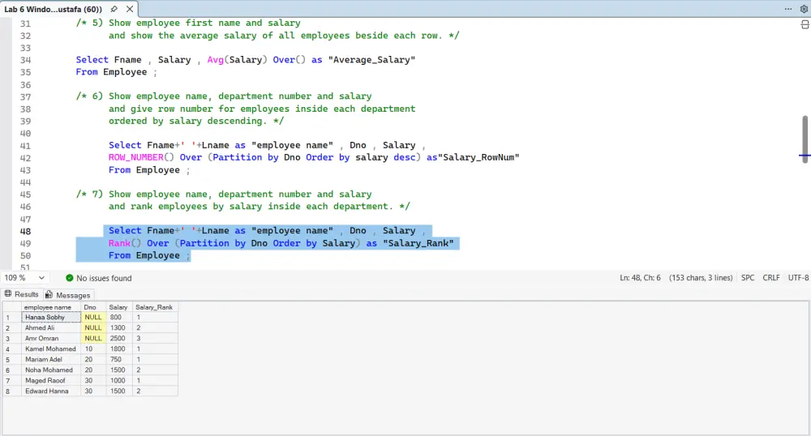Click the employee name column header
Screen dimensions: 811x436
tap(51, 307)
